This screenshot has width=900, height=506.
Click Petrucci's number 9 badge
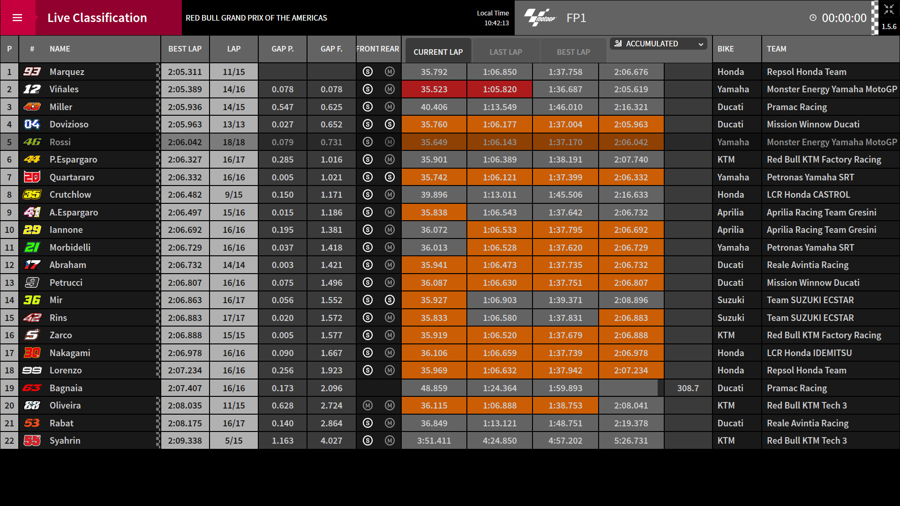tap(32, 283)
